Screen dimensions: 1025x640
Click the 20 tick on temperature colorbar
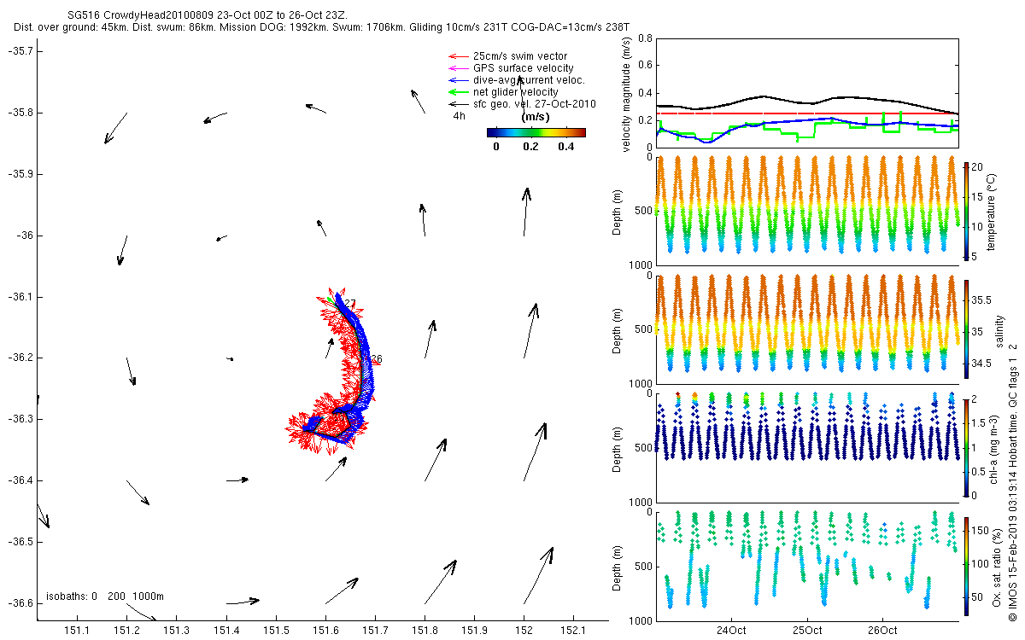(x=979, y=166)
